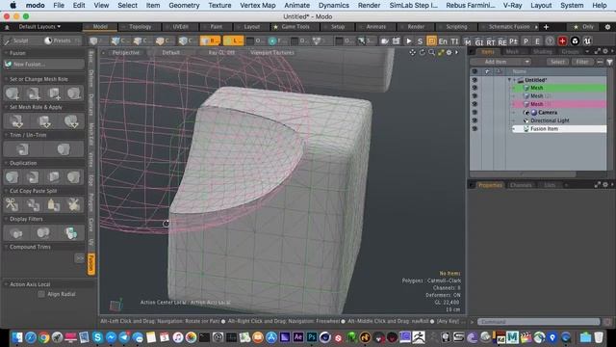The width and height of the screenshot is (616, 347).
Task: Click first Set or Change Mesh Role icon
Action: click(13, 93)
